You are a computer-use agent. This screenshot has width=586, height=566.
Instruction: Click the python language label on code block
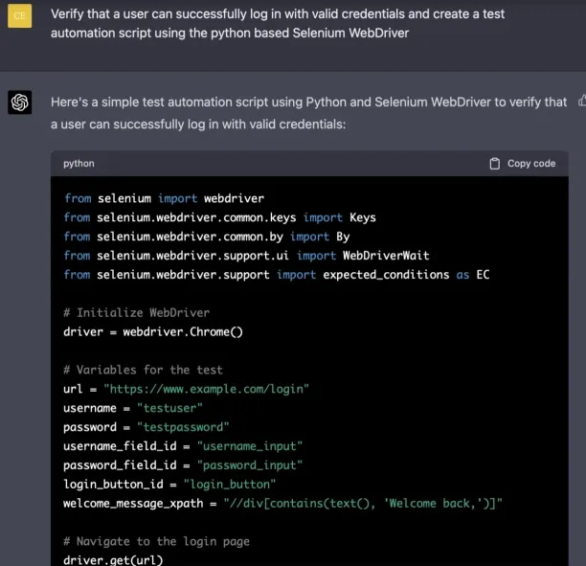tap(79, 164)
